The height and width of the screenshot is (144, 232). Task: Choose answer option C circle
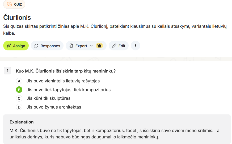tap(19, 98)
